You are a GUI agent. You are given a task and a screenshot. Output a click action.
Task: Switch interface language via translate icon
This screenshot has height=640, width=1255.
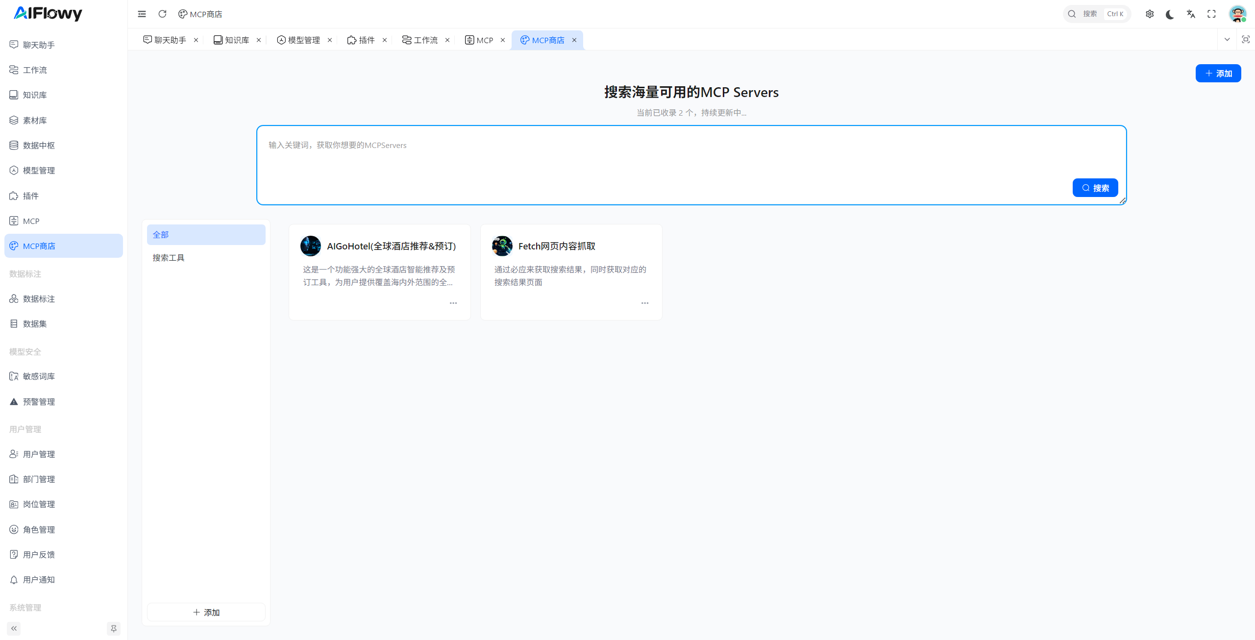[x=1191, y=14]
